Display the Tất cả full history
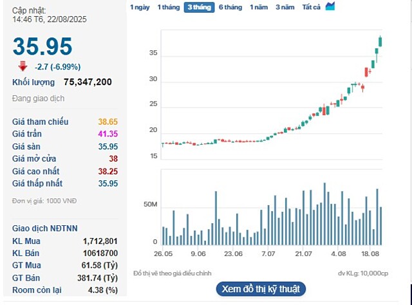Viewport: 412px width, 305px height. (x=311, y=7)
